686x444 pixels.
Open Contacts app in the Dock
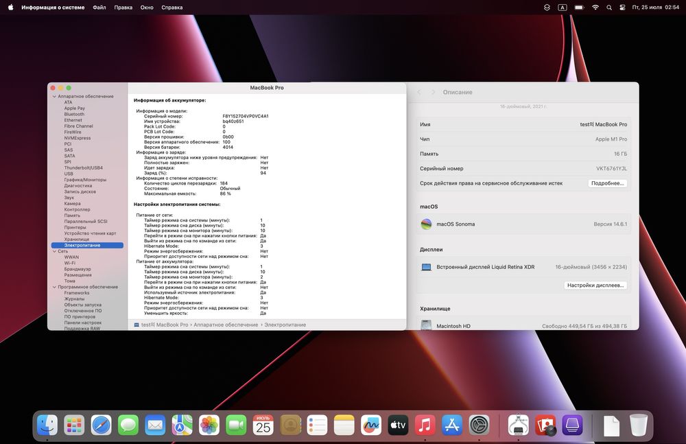(290, 425)
